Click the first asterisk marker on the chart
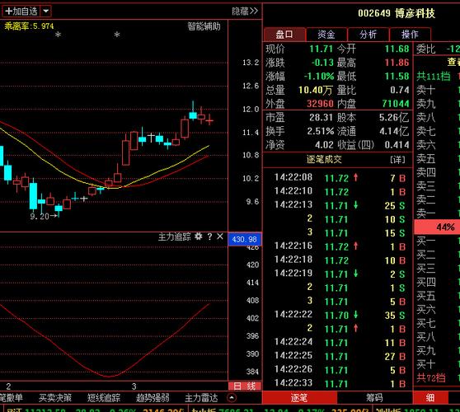This screenshot has height=412, width=460. tap(58, 35)
